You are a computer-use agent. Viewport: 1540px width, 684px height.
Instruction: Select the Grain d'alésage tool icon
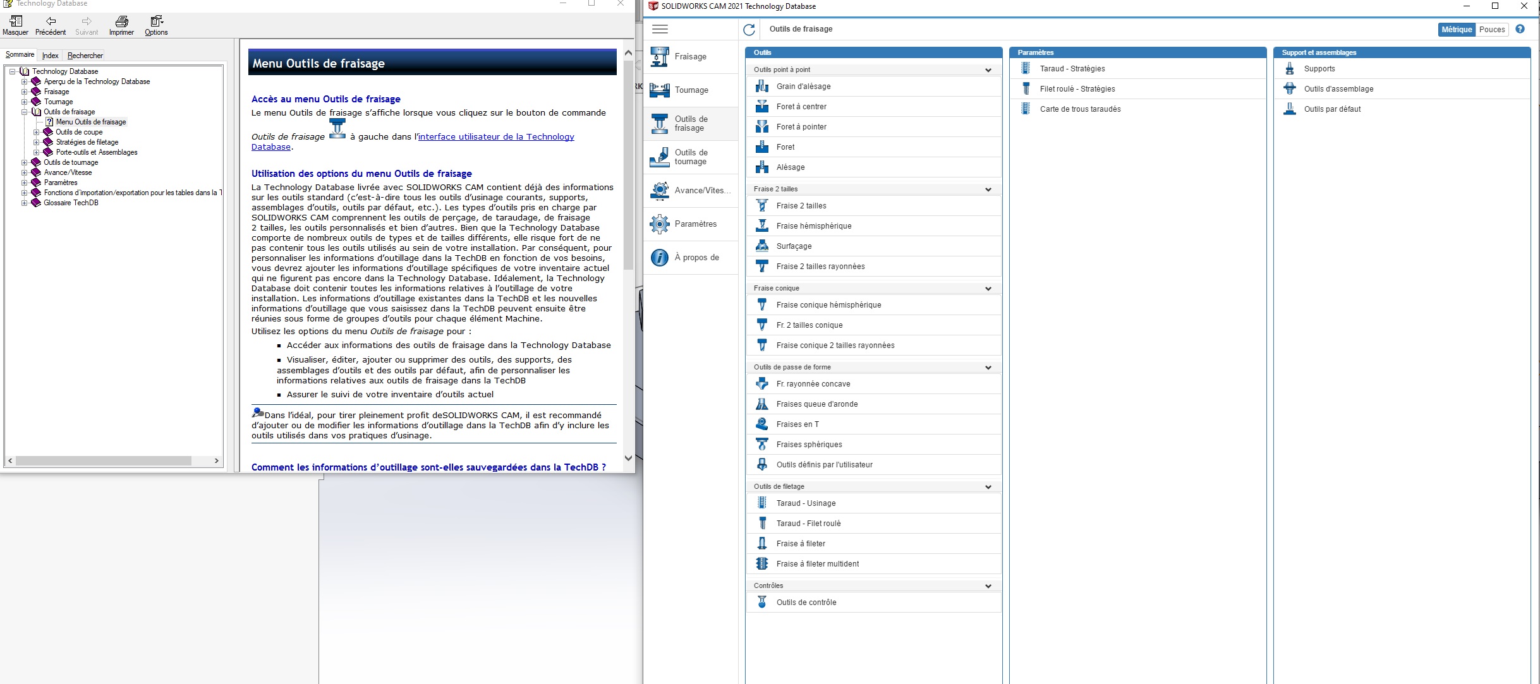762,87
